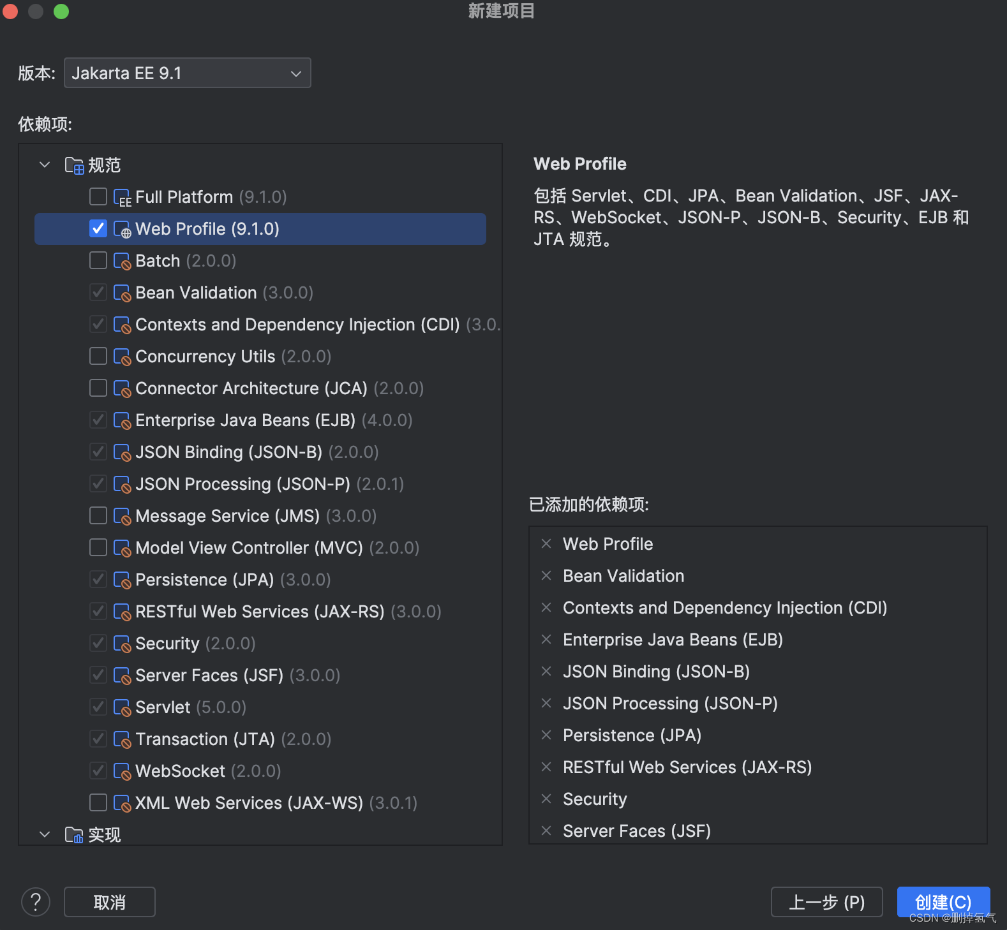Click the 创建(C) create button
1007x930 pixels.
pos(943,902)
